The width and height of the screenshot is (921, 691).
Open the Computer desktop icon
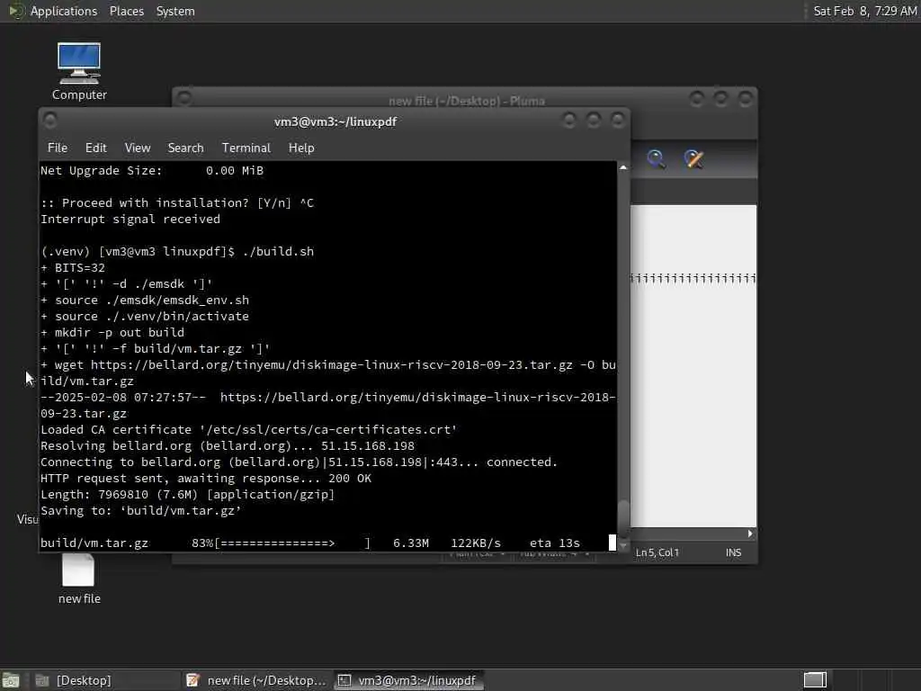(x=79, y=71)
